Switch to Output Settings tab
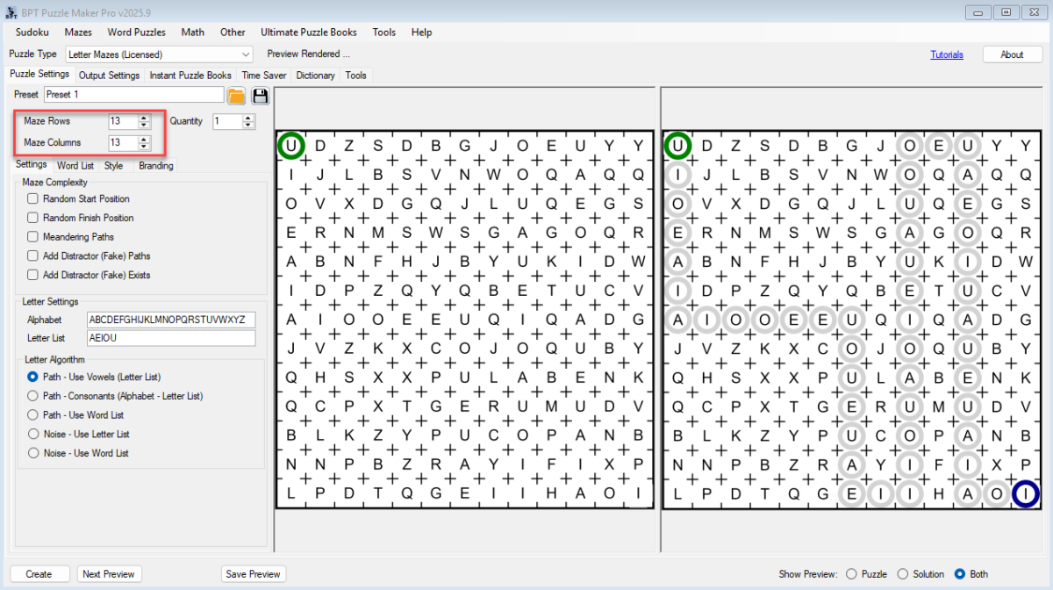Screen dimensions: 1053x590 (x=110, y=76)
